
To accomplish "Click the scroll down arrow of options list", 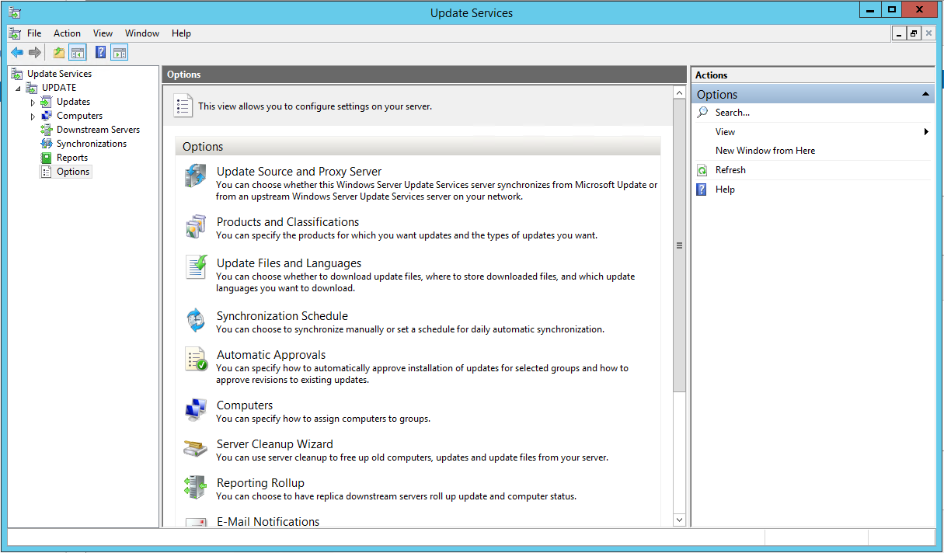I will 679,520.
